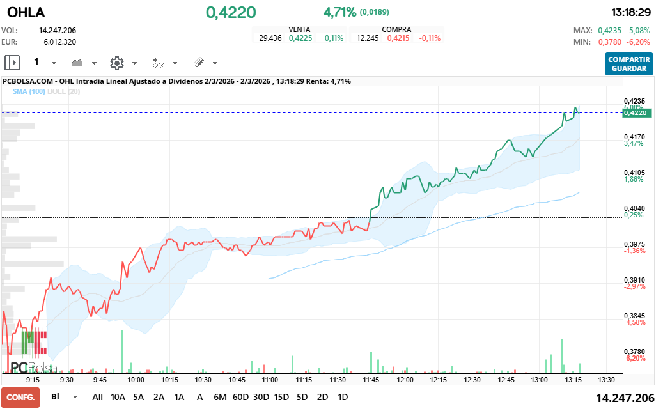Click the VENTA price 0,4225

point(300,38)
